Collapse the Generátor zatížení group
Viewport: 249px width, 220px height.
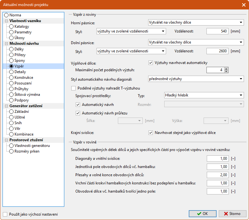click(7, 106)
